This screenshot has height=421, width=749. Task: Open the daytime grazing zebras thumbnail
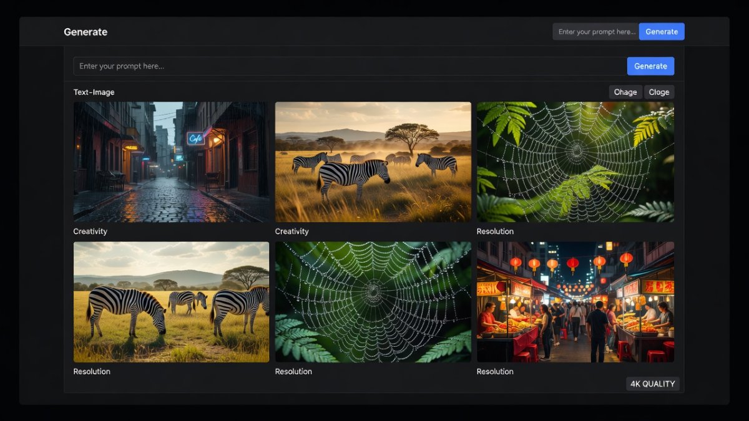[172, 302]
